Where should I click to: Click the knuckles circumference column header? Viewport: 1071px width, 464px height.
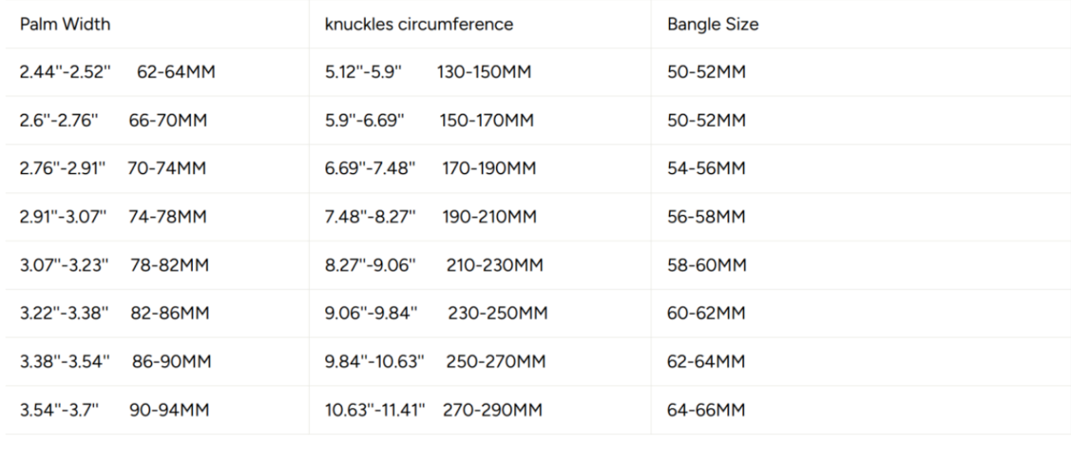pyautogui.click(x=419, y=25)
